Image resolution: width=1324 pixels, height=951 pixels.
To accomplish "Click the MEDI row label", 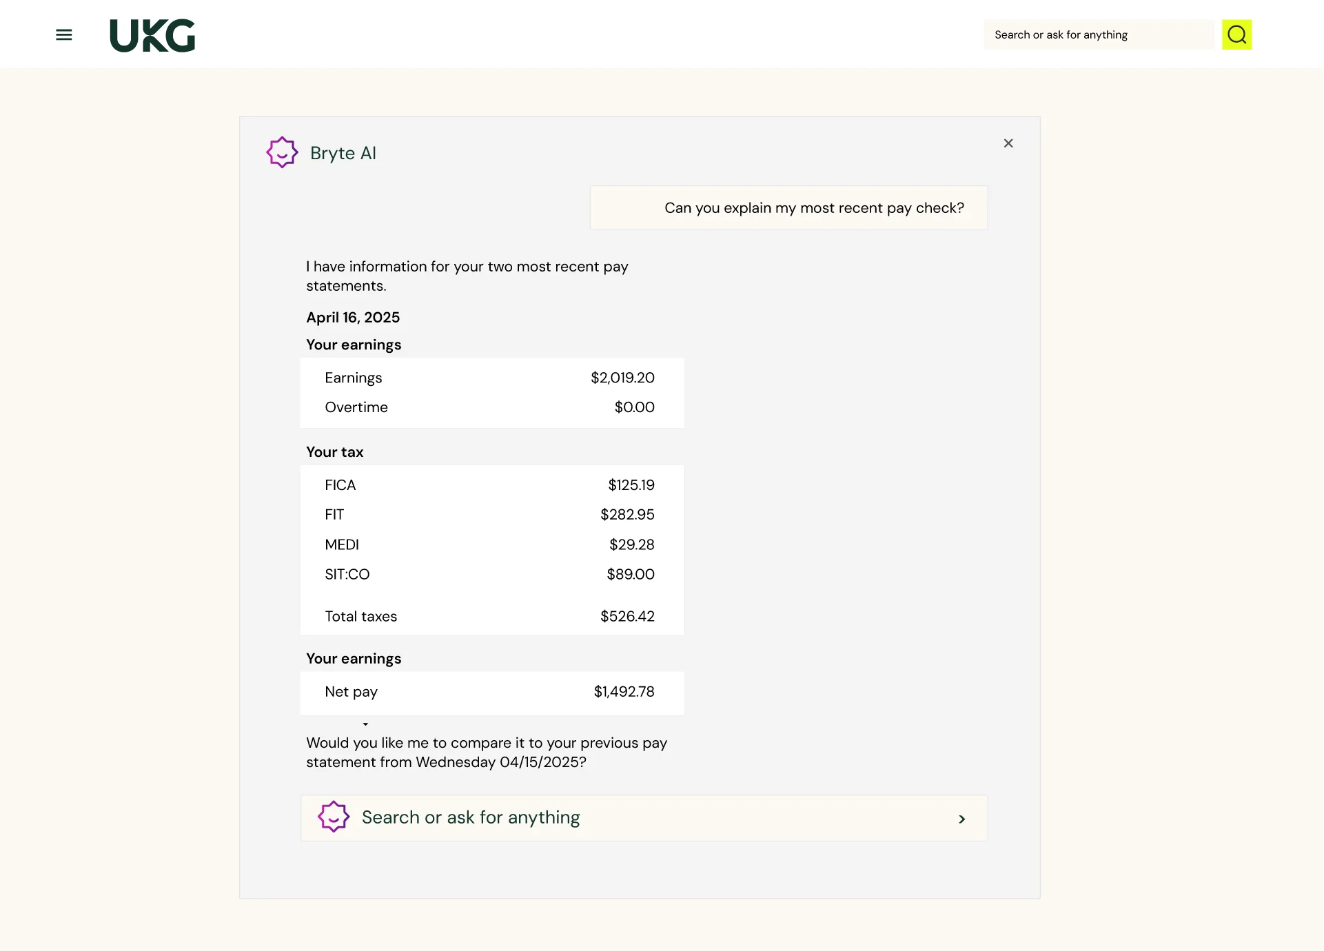I will tap(342, 544).
